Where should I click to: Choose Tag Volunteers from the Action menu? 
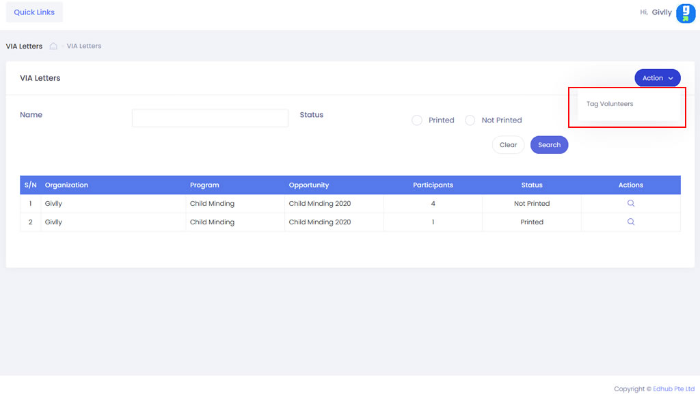[x=610, y=104]
